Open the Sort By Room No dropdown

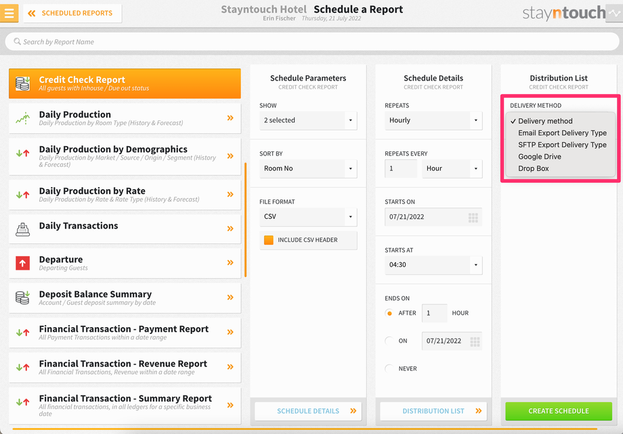point(308,168)
